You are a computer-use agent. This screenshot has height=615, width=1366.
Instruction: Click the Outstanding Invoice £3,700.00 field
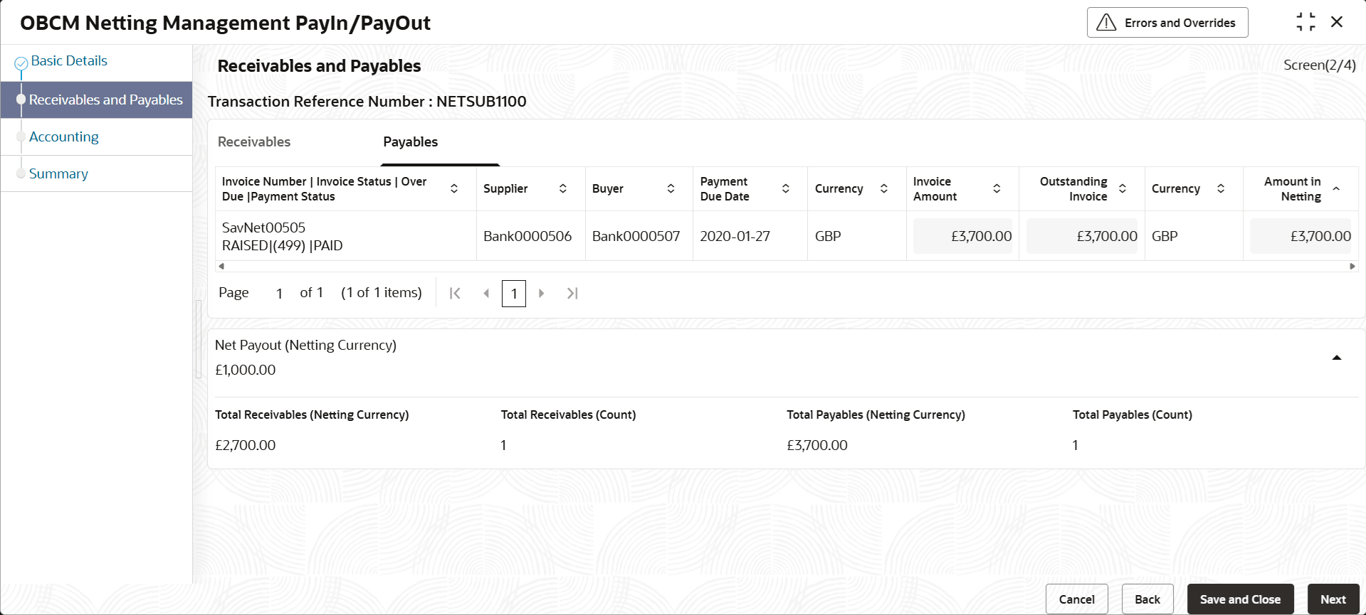coord(1081,236)
